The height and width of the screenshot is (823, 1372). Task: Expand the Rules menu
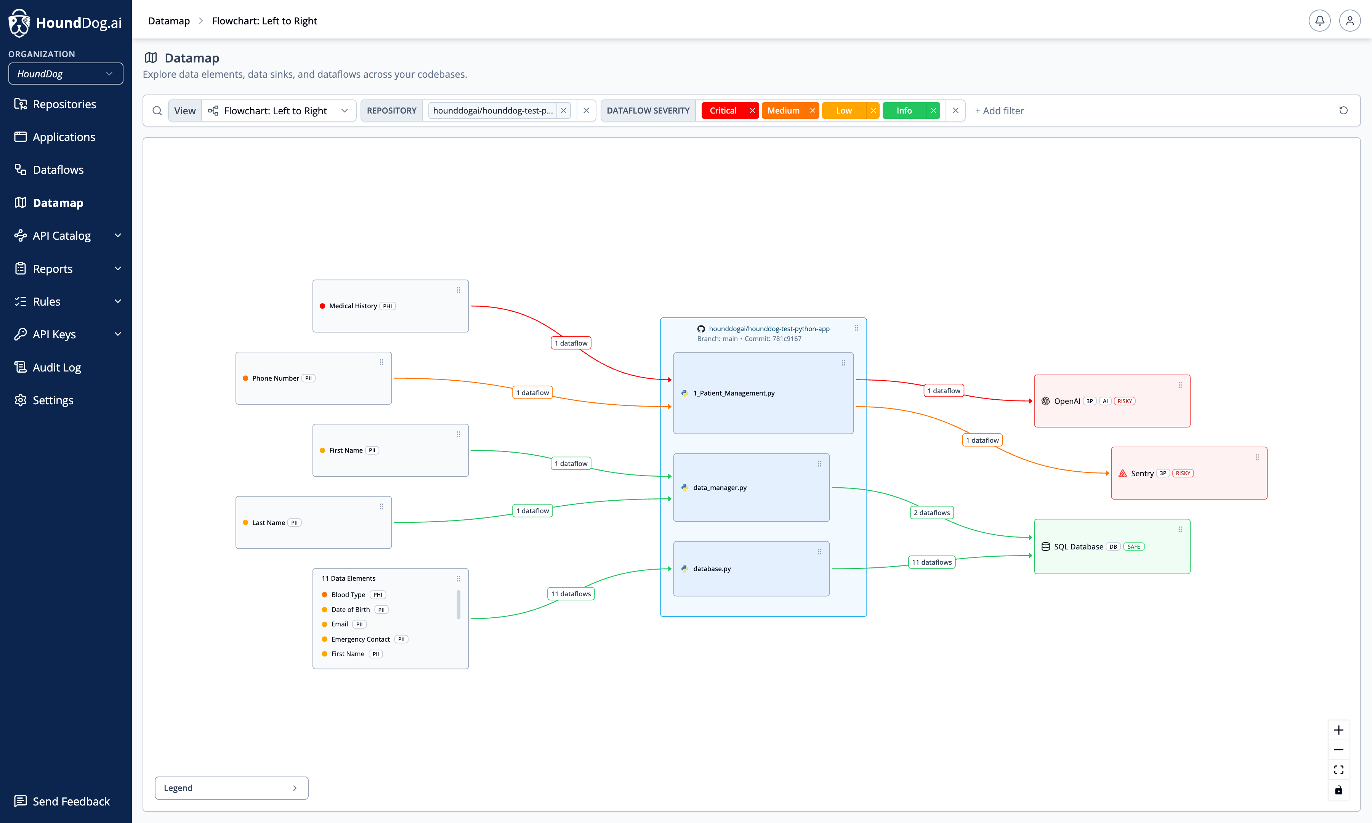point(117,301)
